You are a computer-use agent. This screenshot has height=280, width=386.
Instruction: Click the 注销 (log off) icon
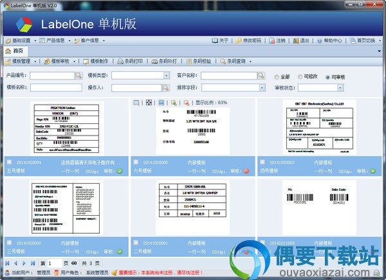[x=271, y=41]
